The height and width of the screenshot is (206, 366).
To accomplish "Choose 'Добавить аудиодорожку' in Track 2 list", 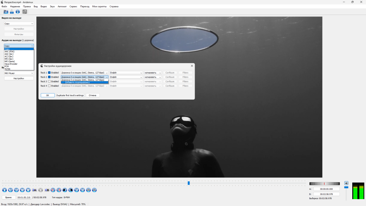I will click(84, 82).
